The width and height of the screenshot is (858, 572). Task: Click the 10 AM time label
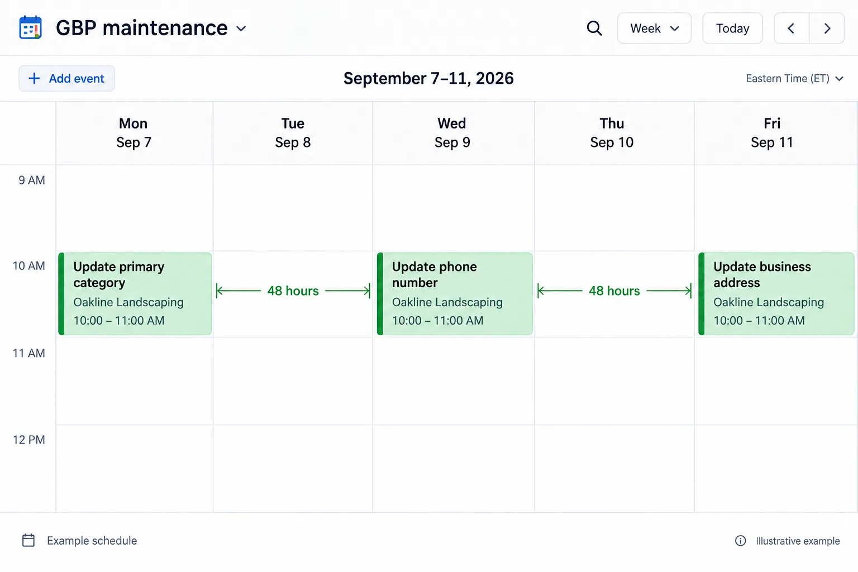(29, 266)
